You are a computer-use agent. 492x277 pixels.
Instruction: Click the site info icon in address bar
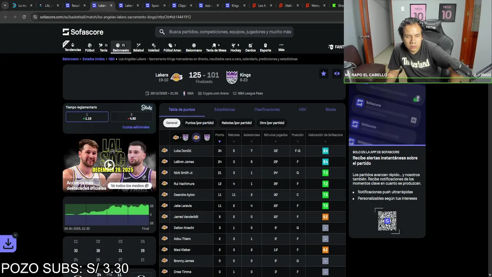[x=35, y=17]
